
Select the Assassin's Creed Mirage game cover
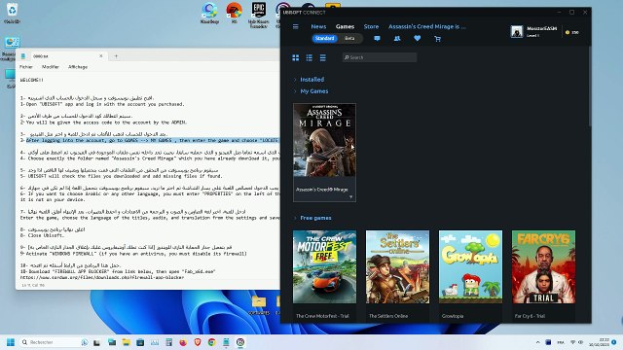coord(324,140)
